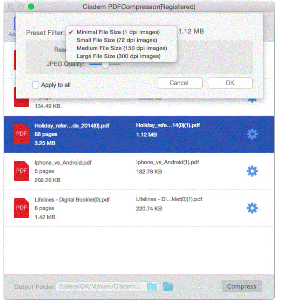Click the 182.78 KB compressed size
The width and height of the screenshot is (282, 302).
(x=149, y=171)
